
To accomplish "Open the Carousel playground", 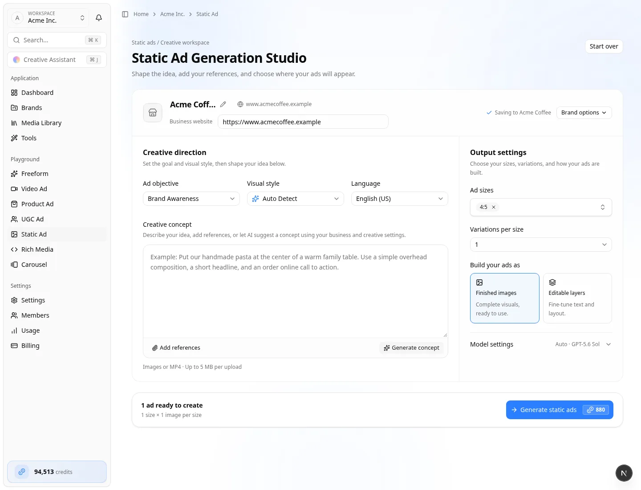I will coord(57,265).
